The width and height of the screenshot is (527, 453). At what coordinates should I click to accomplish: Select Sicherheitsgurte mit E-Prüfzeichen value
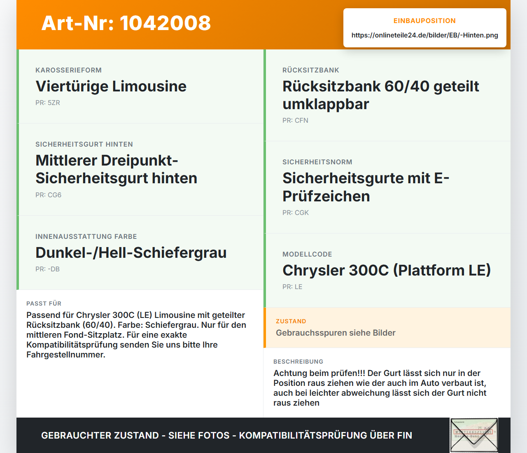[x=366, y=187]
